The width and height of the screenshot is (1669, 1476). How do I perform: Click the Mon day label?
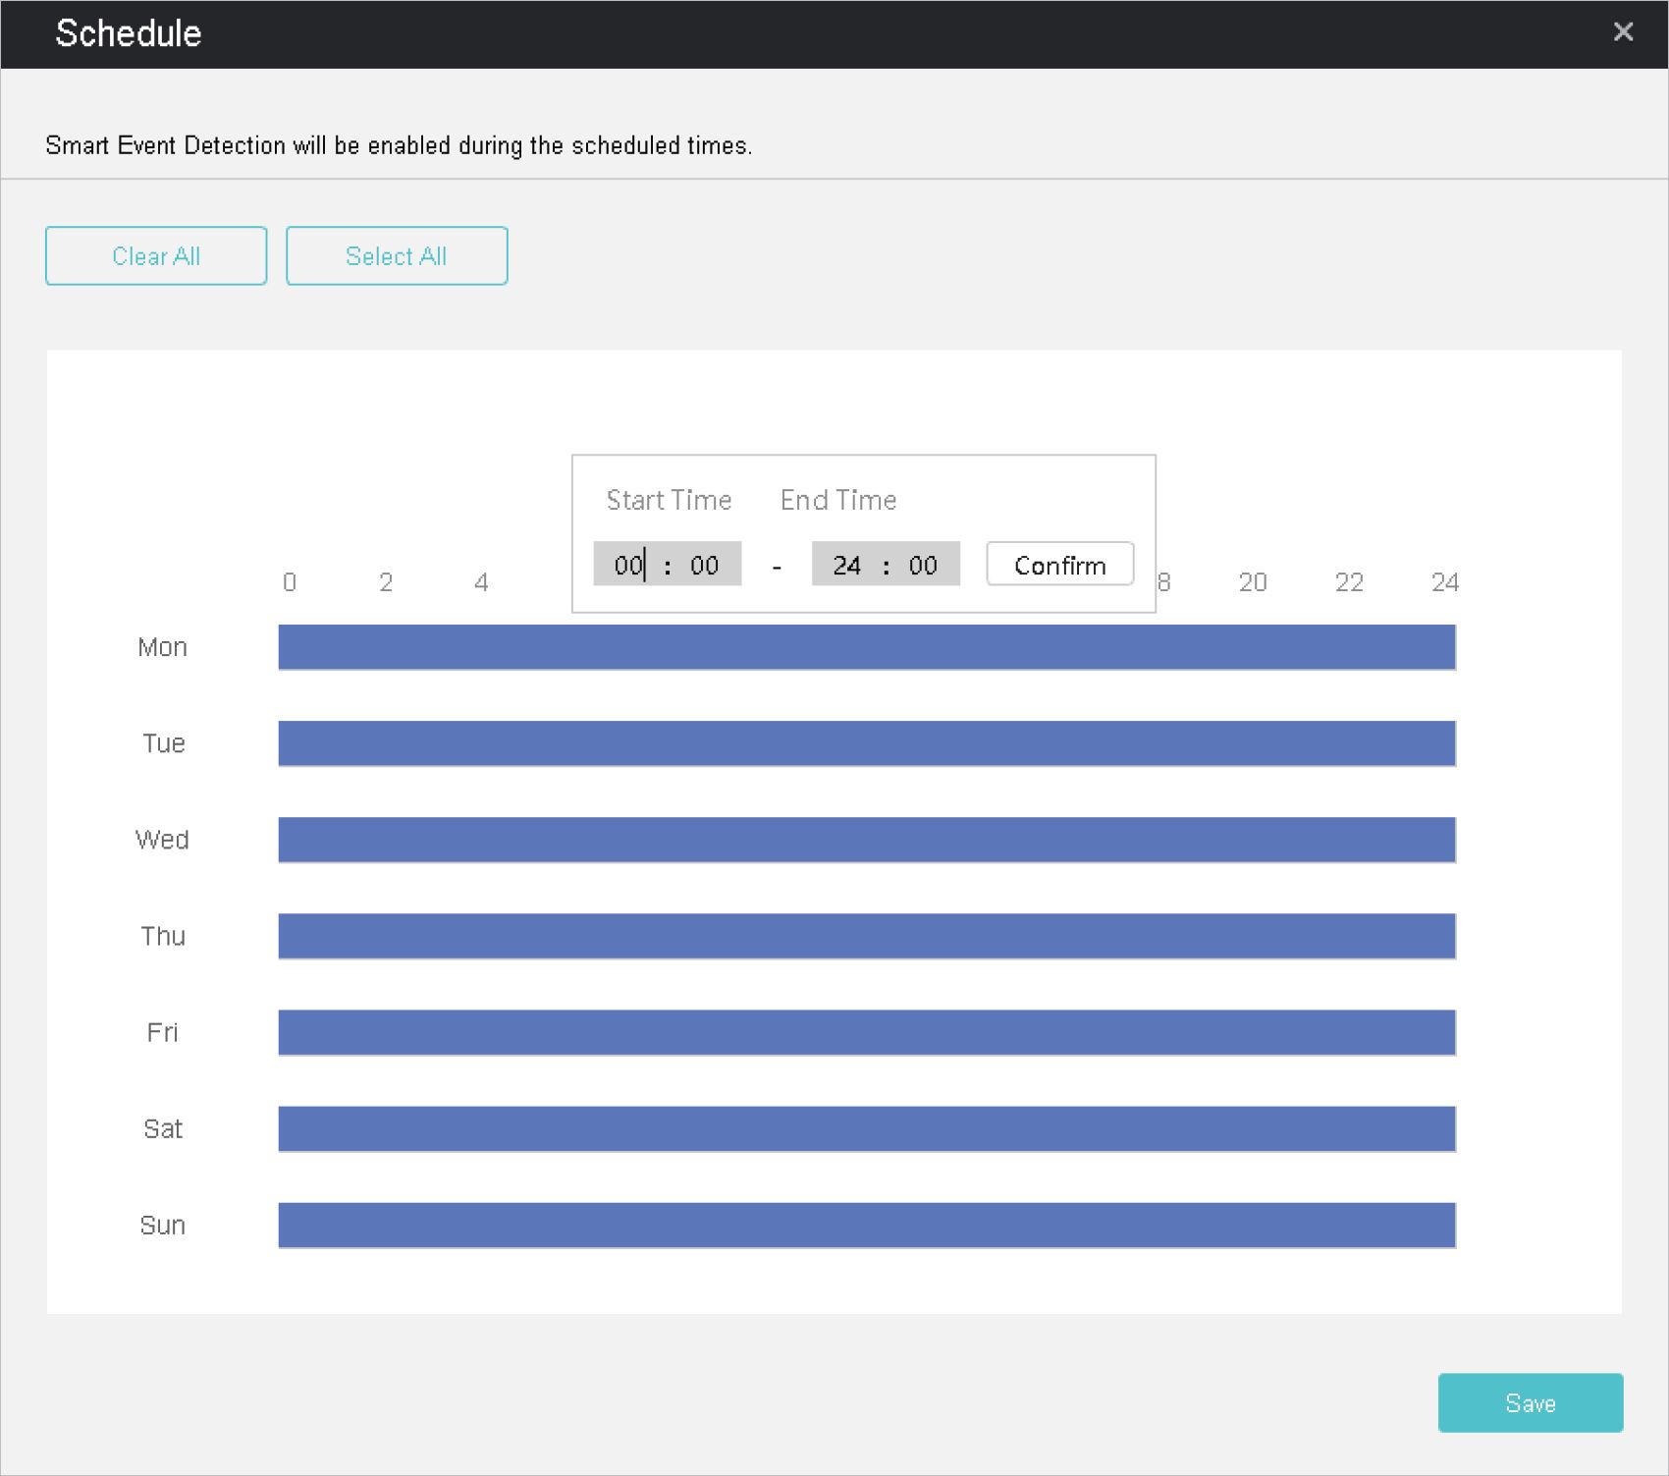[x=162, y=647]
